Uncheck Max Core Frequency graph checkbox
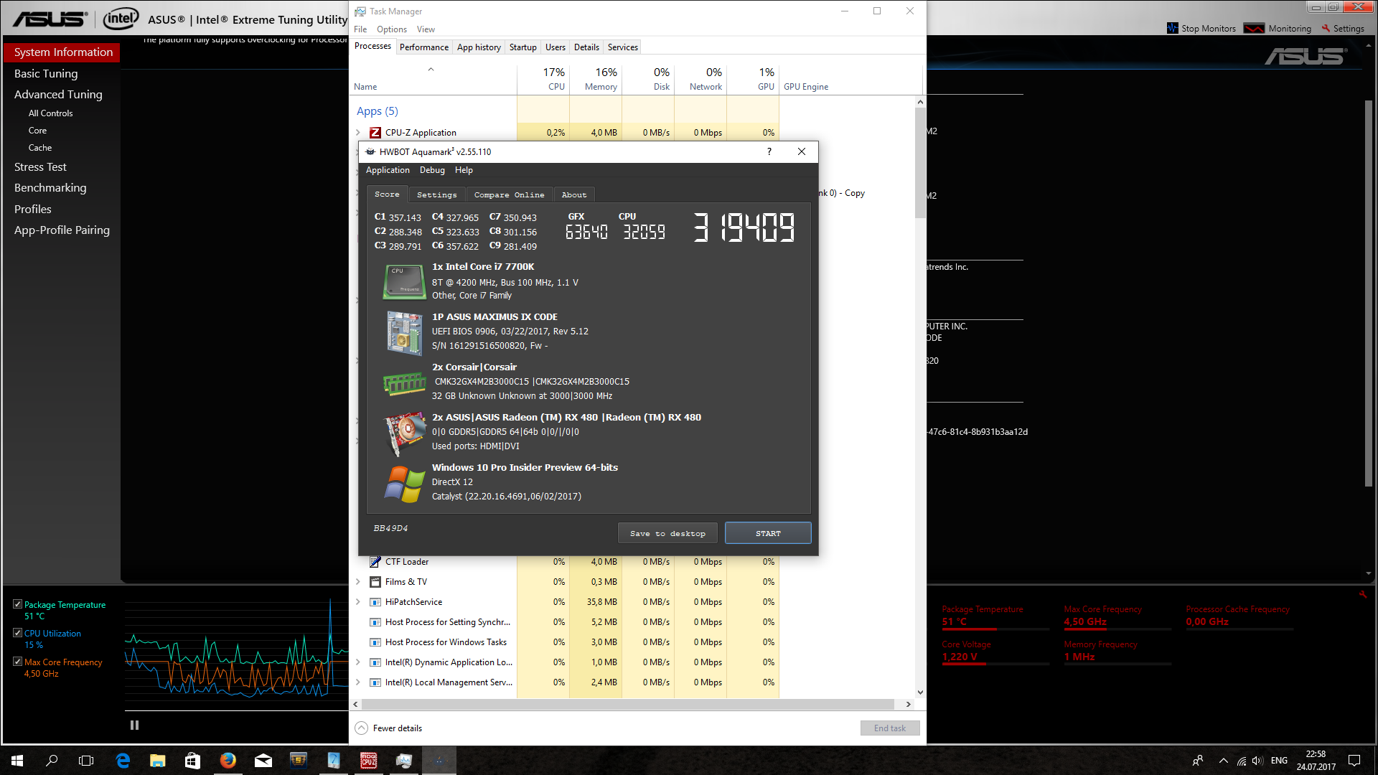 (x=17, y=662)
